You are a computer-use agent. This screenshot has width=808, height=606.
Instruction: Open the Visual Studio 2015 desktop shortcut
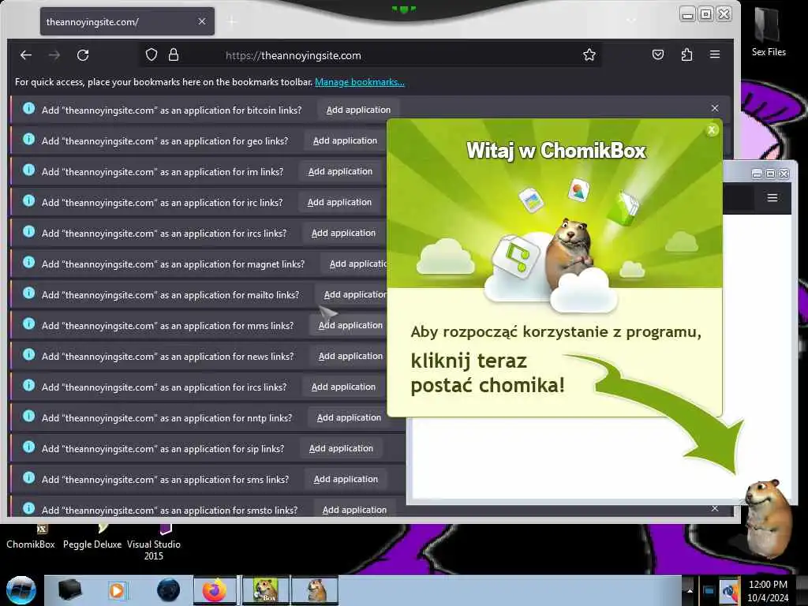point(154,543)
